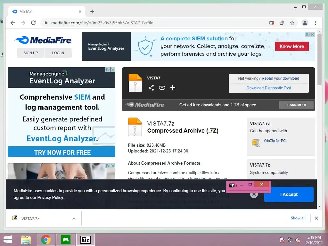Close the downloads bar

point(316,218)
